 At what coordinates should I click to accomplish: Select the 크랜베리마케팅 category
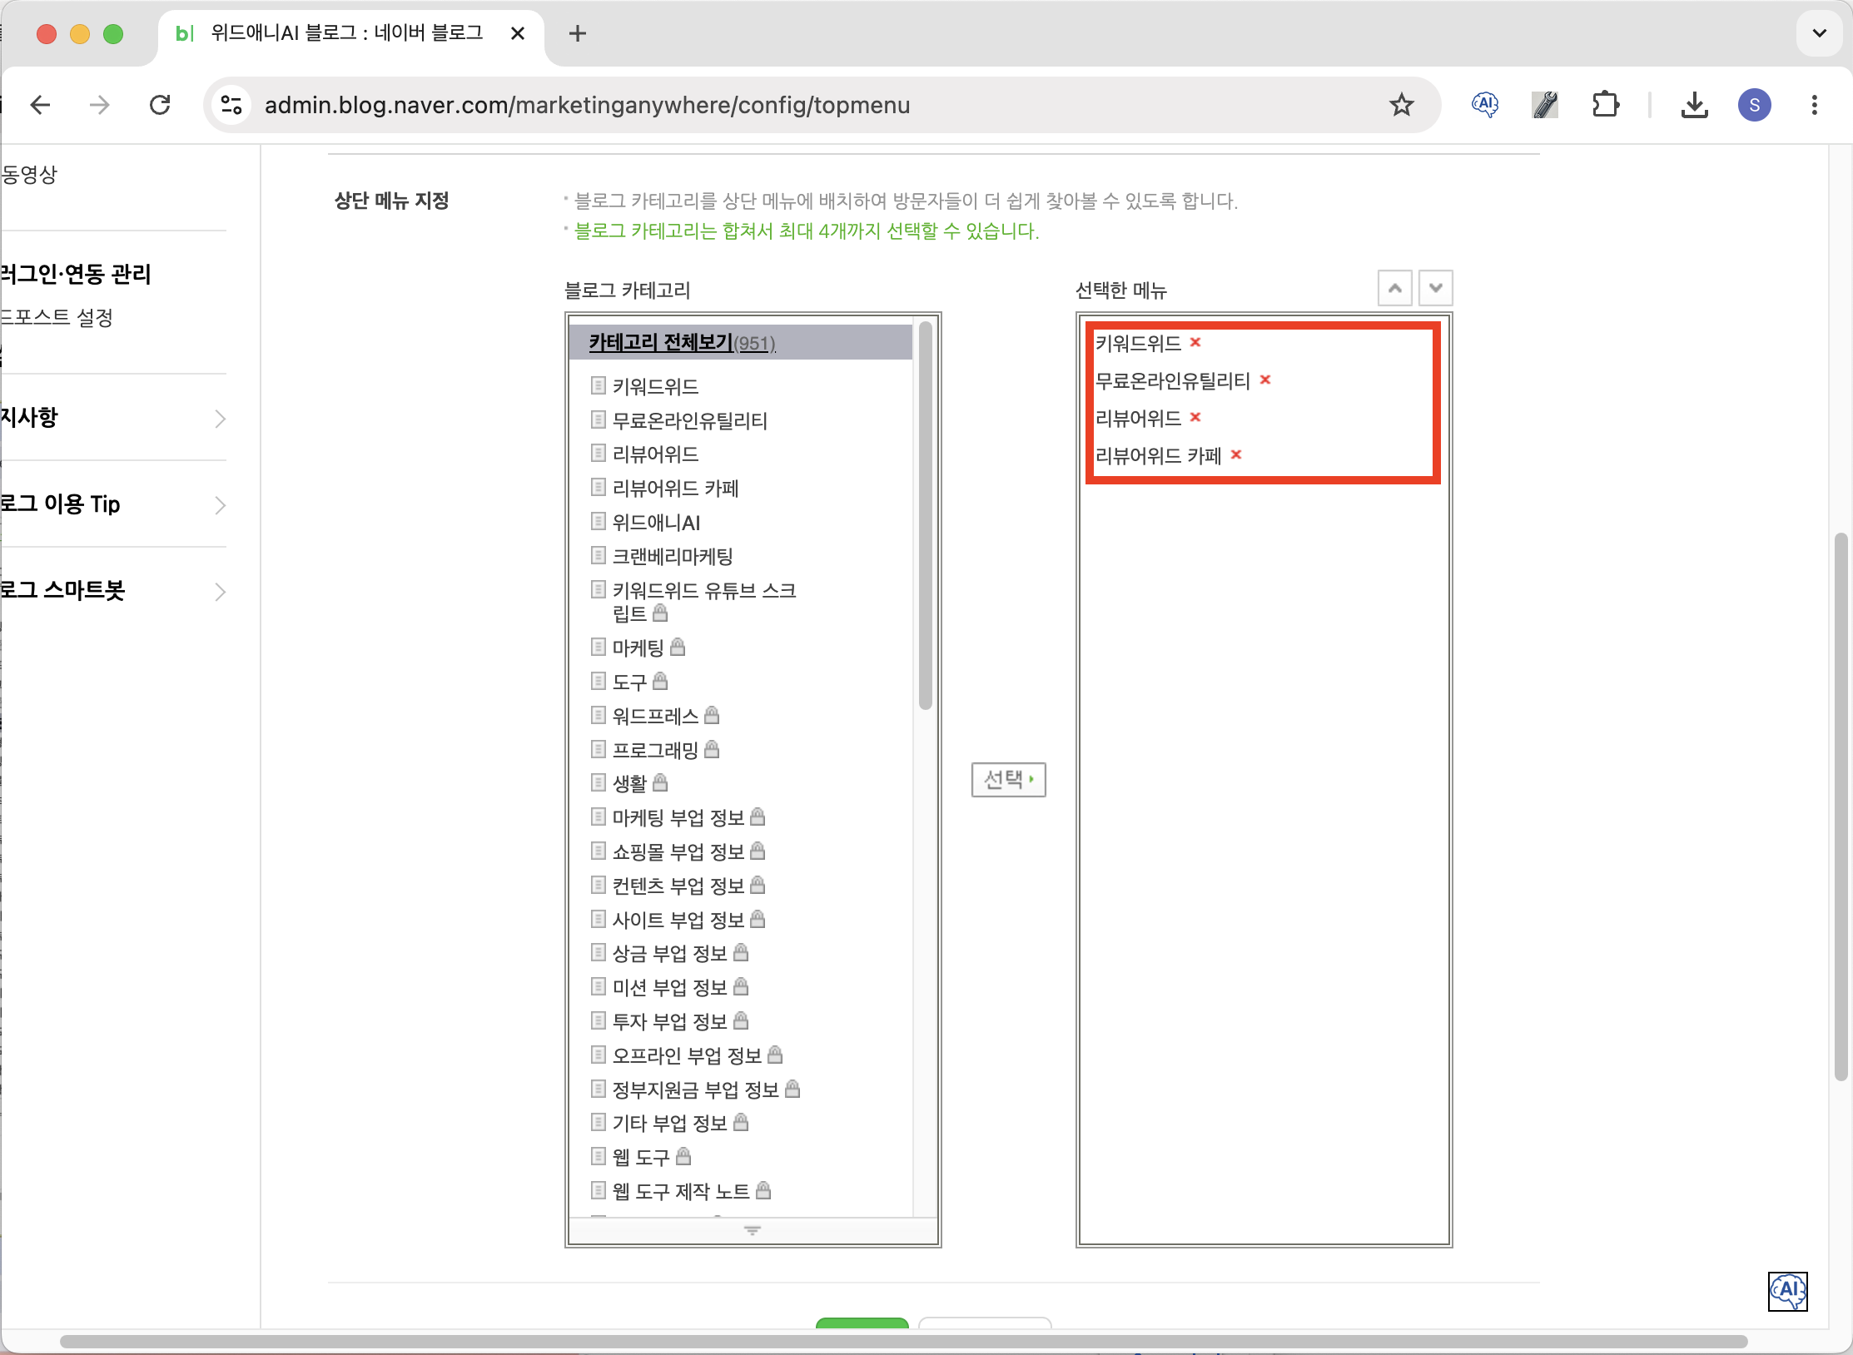(673, 557)
